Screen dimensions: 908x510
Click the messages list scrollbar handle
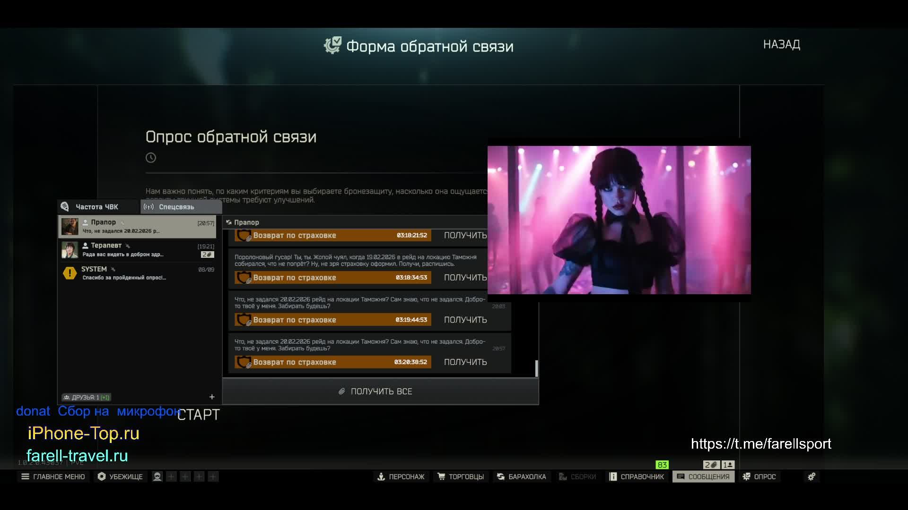[536, 368]
